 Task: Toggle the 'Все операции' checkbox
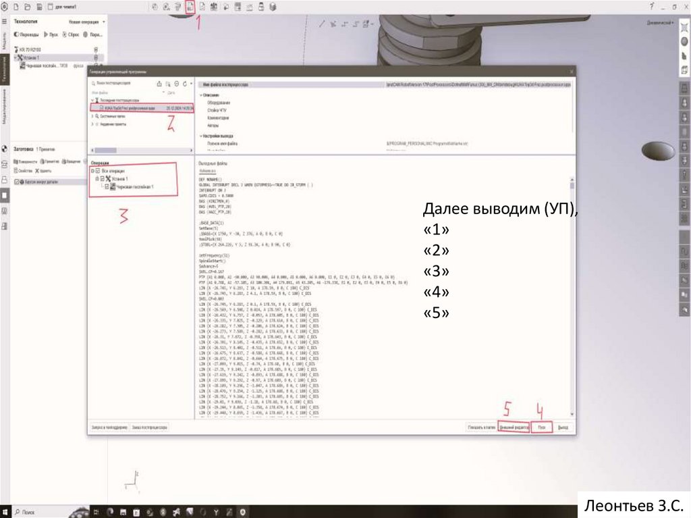[98, 172]
